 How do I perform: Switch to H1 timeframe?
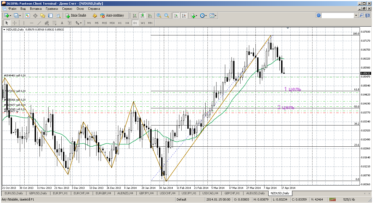[120, 23]
